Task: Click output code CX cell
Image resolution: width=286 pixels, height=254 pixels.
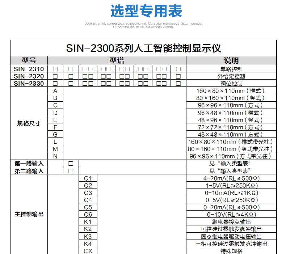Action: pyautogui.click(x=88, y=251)
